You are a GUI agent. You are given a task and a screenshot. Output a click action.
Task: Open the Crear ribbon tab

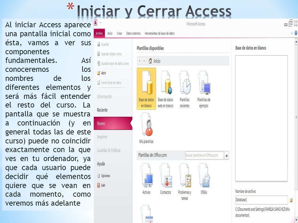tap(119, 33)
